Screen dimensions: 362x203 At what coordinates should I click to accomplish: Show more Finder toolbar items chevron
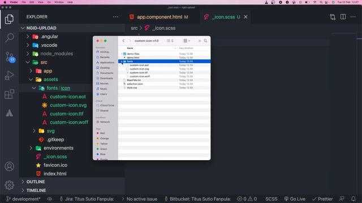[x=200, y=41]
